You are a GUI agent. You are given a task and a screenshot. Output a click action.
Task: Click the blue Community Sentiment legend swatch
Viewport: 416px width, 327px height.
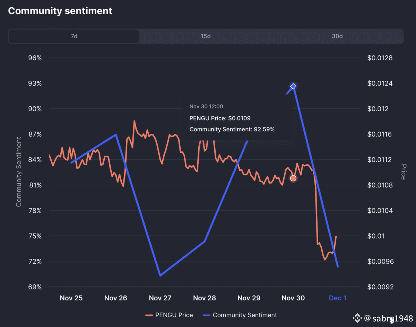click(206, 315)
